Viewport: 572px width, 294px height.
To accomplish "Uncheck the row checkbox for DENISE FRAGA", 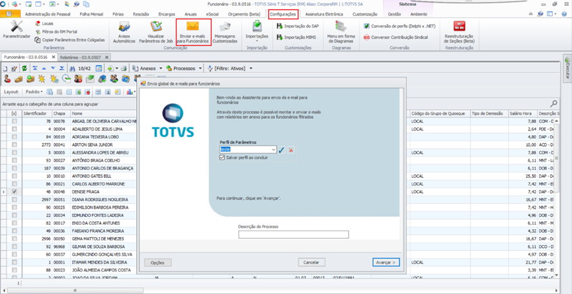I will click(x=14, y=191).
